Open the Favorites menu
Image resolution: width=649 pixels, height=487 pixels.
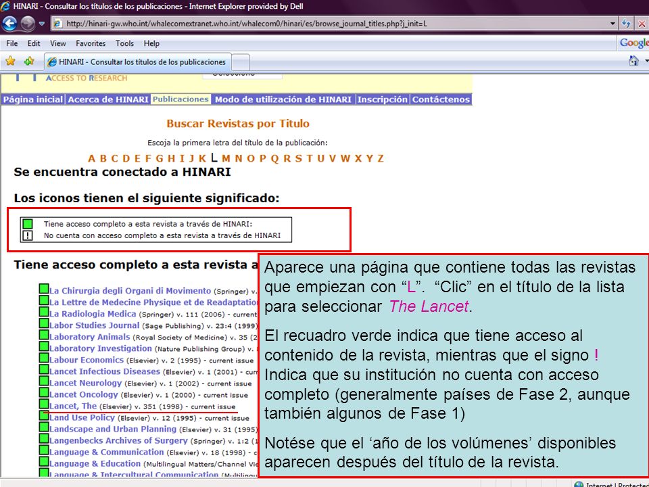click(91, 43)
